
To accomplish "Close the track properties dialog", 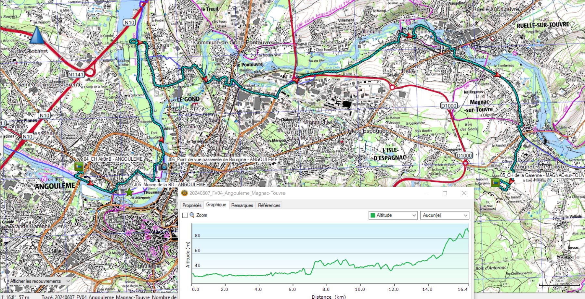I will click(x=464, y=193).
